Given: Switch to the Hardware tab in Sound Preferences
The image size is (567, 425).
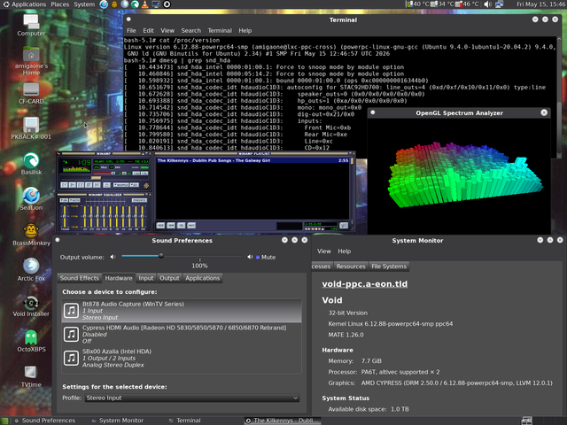Looking at the screenshot, I should [x=119, y=278].
